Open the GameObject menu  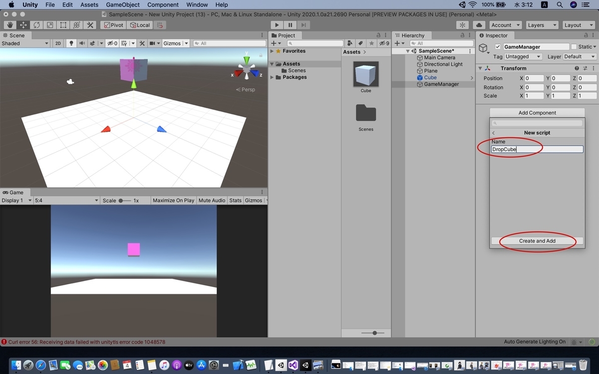coord(123,4)
